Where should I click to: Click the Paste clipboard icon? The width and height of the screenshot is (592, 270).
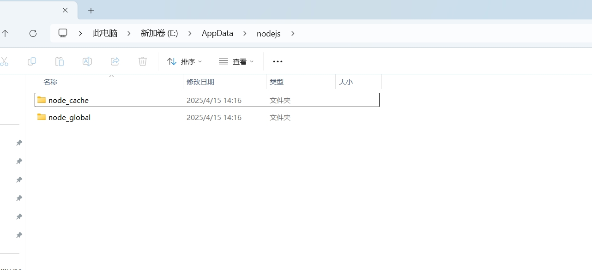[x=60, y=61]
